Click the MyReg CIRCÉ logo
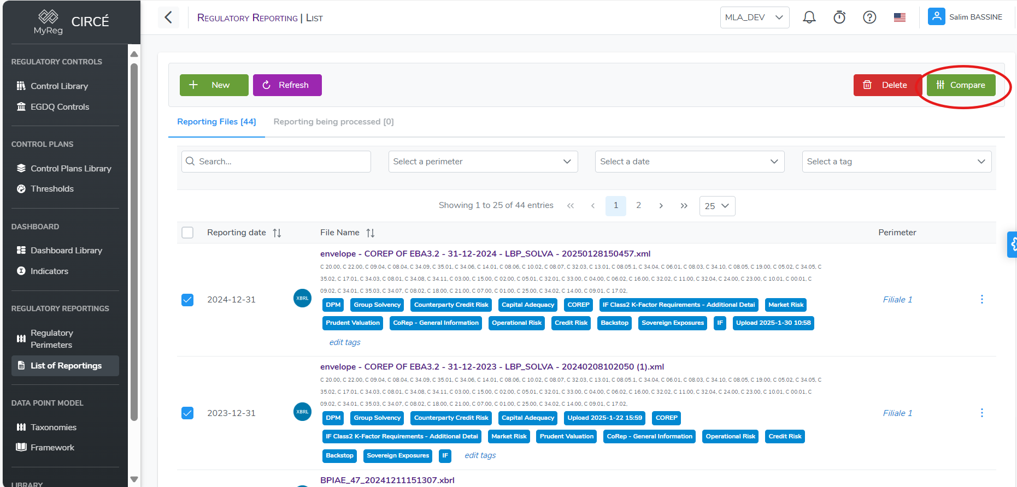 point(72,22)
